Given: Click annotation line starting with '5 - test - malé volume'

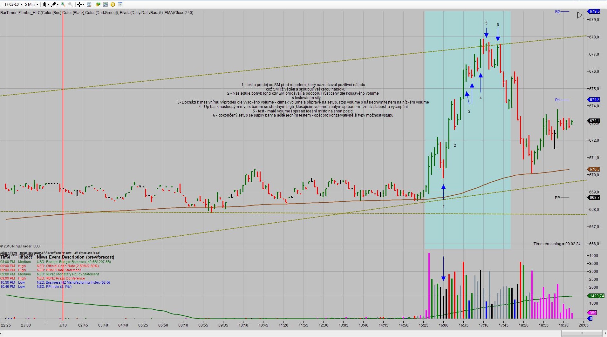Looking at the screenshot, I should [x=303, y=111].
